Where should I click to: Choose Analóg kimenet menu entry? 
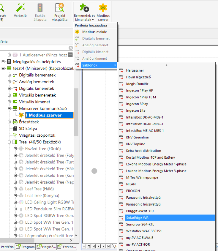pos(96,59)
